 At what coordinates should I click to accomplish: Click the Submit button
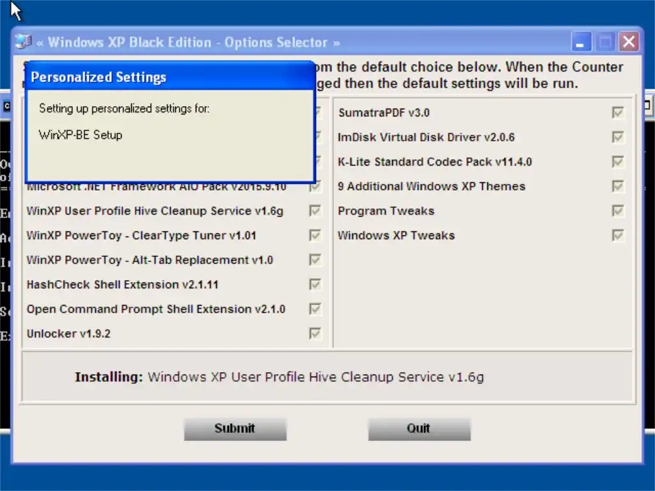click(235, 429)
